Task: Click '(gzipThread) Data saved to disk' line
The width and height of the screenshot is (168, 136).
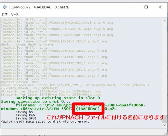Action: click(x=45, y=122)
